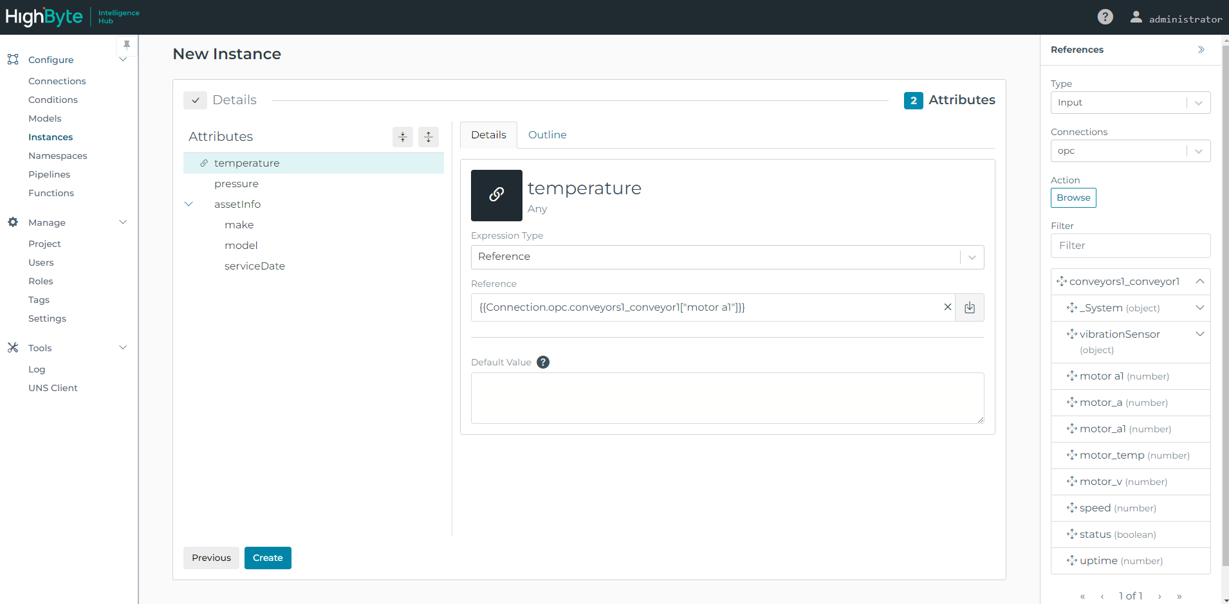Viewport: 1229px width, 604px height.
Task: Open Functions in the sidebar
Action: click(51, 193)
